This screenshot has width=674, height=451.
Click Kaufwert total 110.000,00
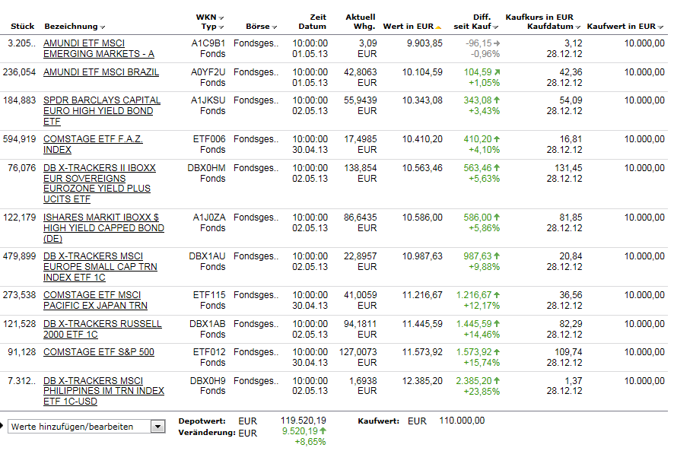coord(462,421)
